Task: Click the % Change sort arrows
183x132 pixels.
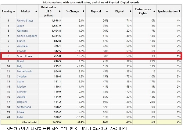Action: click(83, 11)
